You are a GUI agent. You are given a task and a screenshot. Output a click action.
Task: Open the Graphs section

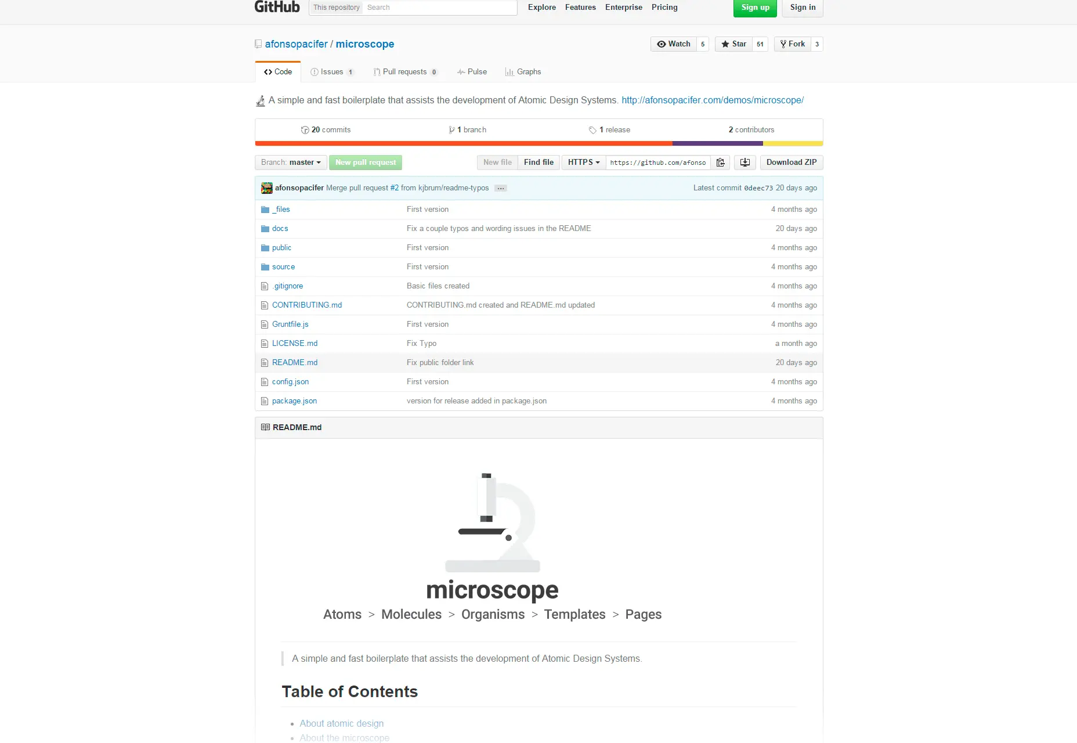[523, 71]
